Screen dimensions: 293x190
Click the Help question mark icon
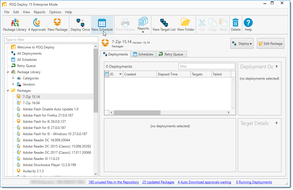248,23
